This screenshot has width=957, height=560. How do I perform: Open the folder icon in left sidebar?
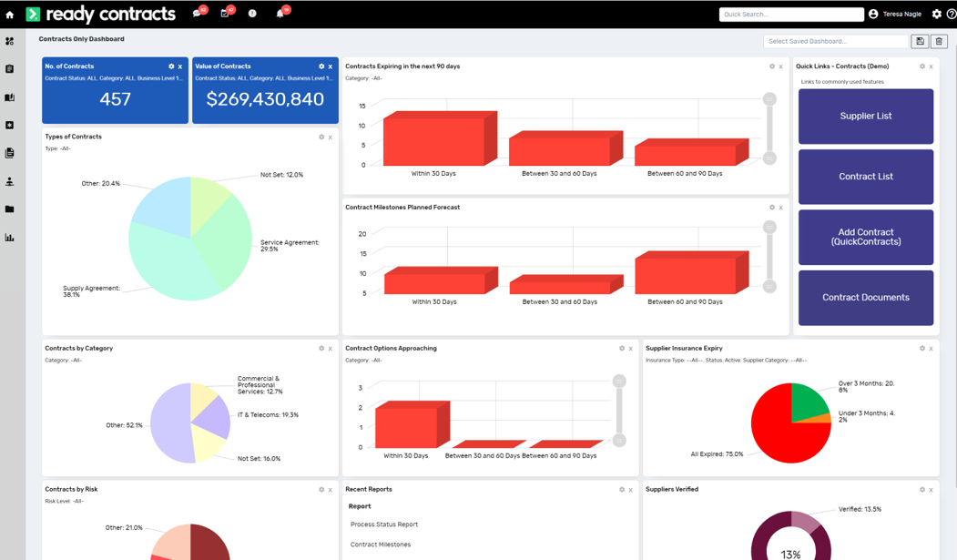tap(10, 209)
